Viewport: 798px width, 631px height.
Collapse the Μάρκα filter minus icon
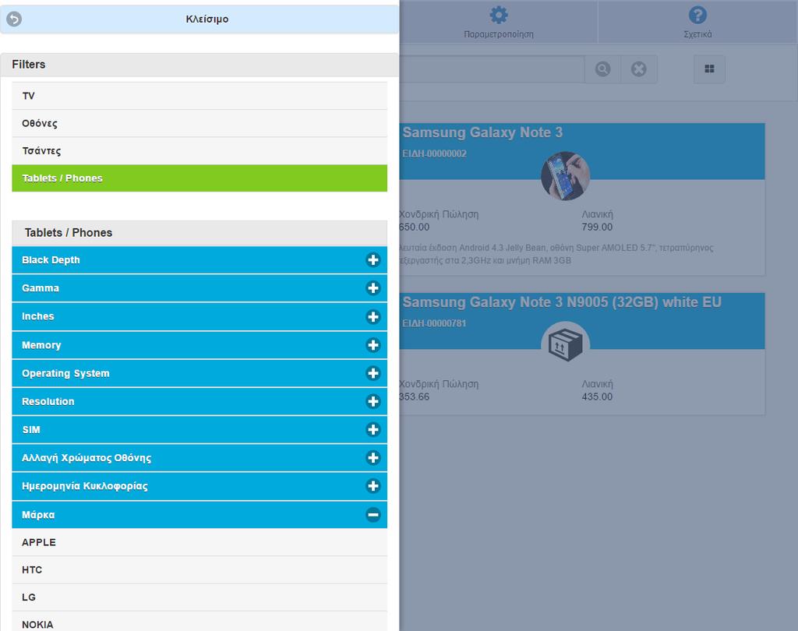click(x=373, y=514)
